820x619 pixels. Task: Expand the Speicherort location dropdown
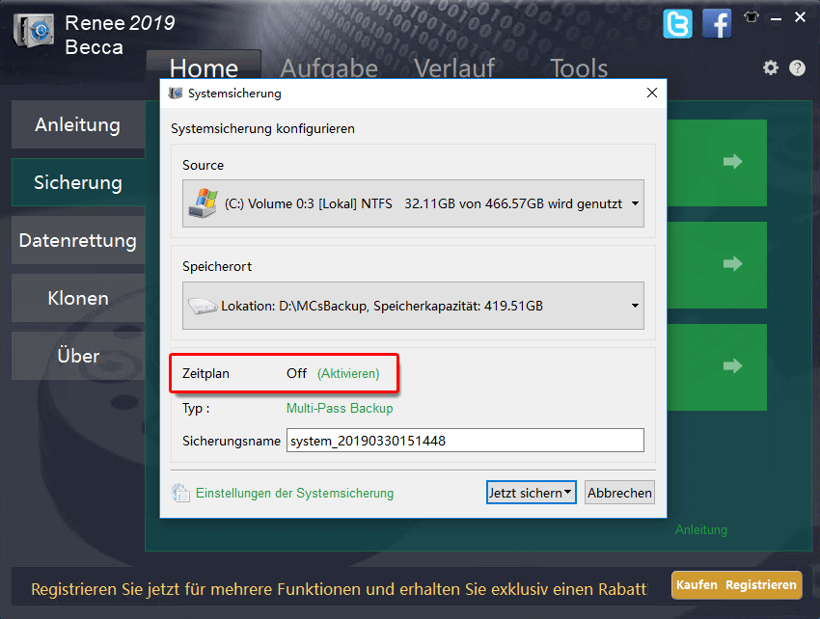tap(635, 306)
